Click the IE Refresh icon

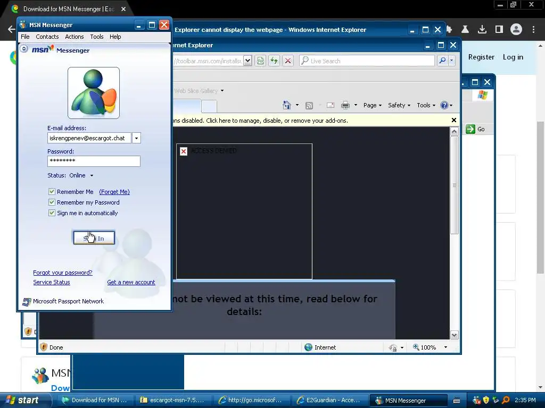tap(274, 61)
